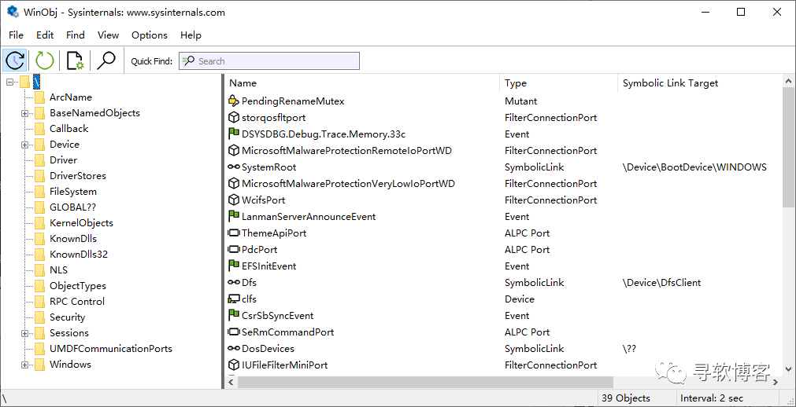Viewport: 796px width, 407px height.
Task: Open the Options menu
Action: tap(150, 35)
